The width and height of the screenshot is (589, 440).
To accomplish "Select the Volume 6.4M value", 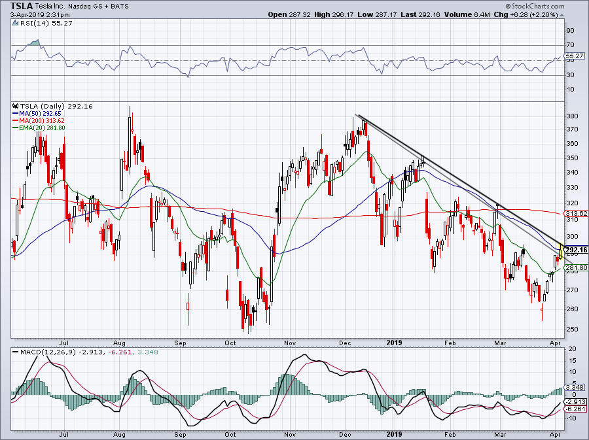I will coord(467,15).
